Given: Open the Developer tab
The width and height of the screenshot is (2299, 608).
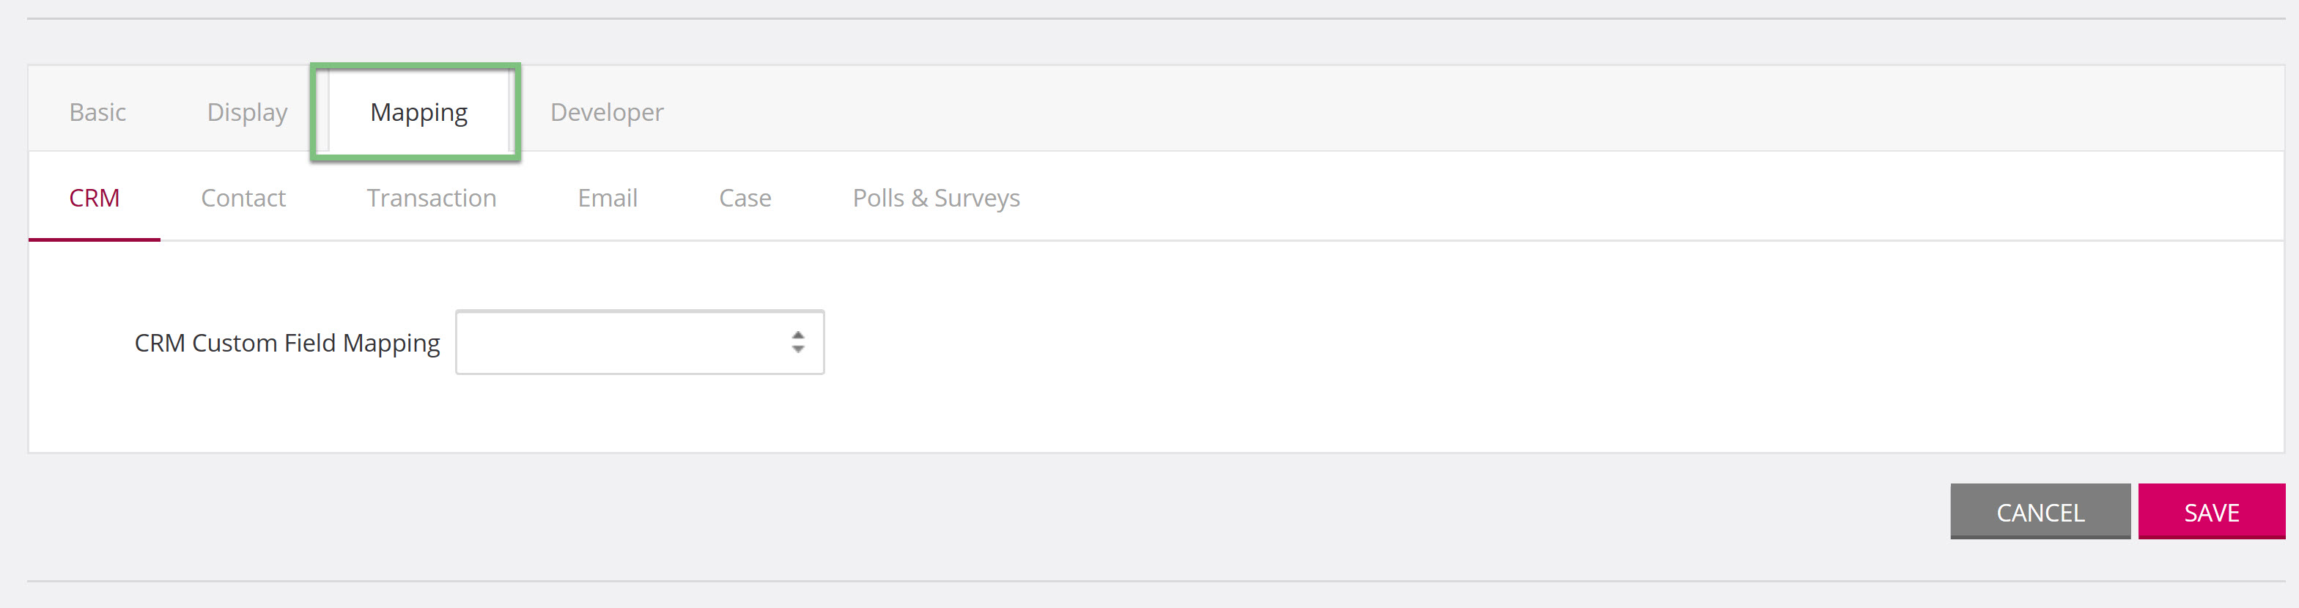Looking at the screenshot, I should (x=607, y=112).
